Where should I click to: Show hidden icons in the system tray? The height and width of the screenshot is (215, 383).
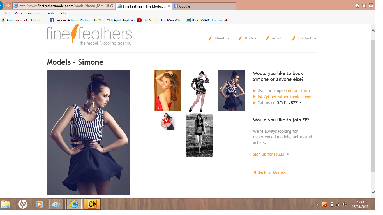pos(318,205)
